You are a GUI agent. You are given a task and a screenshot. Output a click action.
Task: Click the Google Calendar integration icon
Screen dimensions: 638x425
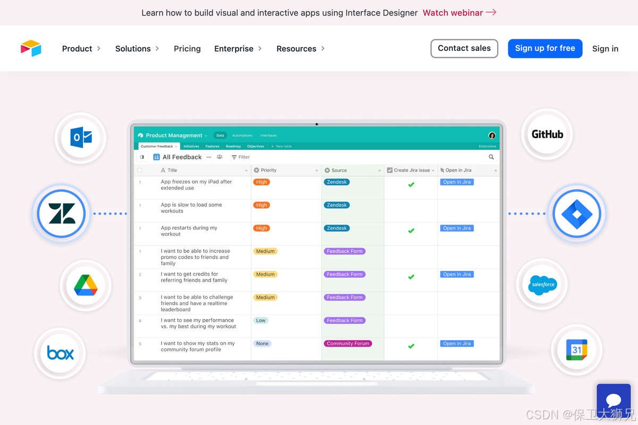(x=577, y=350)
